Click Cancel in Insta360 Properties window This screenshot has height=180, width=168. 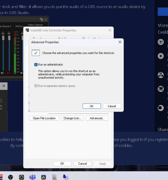(x=82, y=164)
